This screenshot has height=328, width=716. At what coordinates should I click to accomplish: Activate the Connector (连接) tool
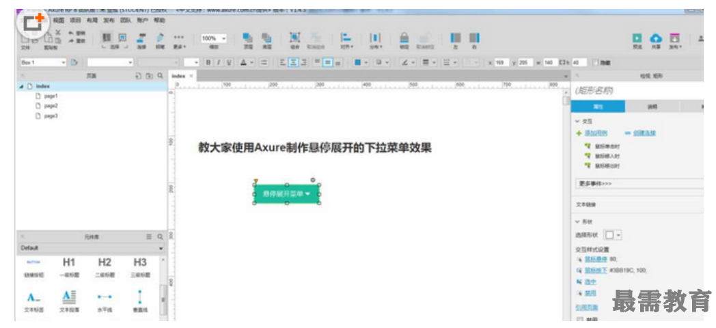[x=141, y=40]
